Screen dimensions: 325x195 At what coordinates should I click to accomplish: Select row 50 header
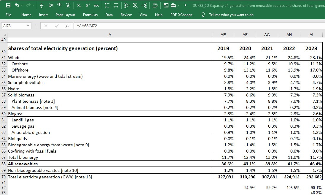(x=4, y=49)
